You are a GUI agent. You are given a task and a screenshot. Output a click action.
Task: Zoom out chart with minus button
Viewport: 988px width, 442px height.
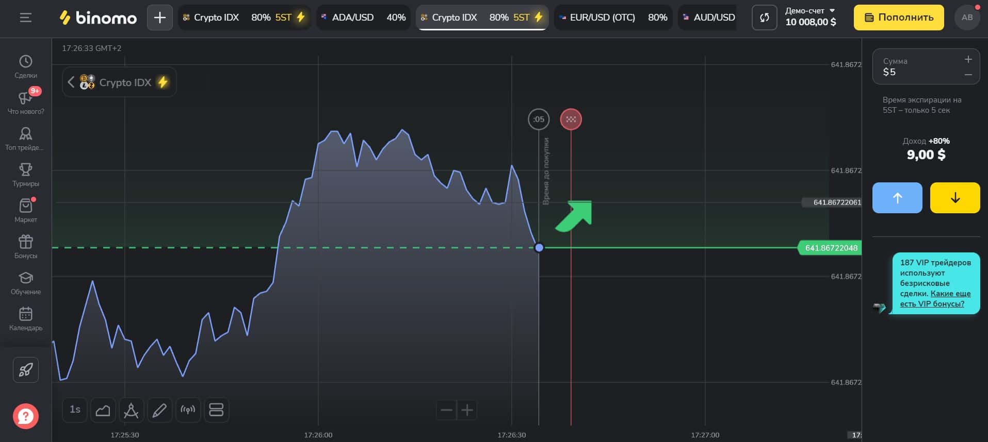pos(446,410)
